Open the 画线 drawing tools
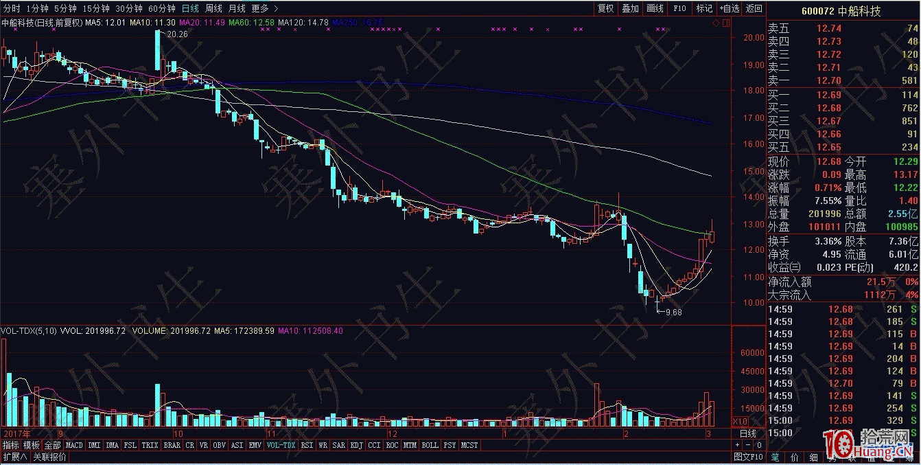 pos(655,8)
